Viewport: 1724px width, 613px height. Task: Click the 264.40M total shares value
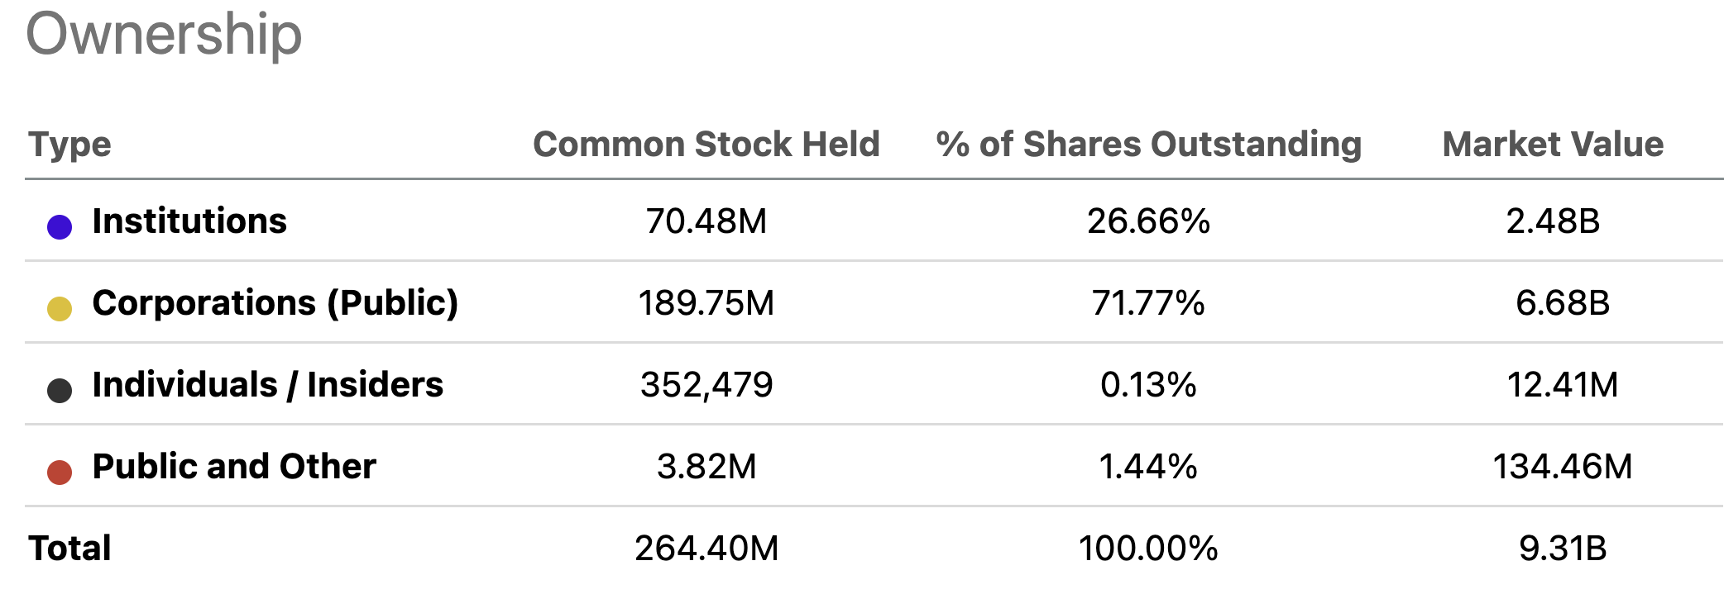click(706, 549)
